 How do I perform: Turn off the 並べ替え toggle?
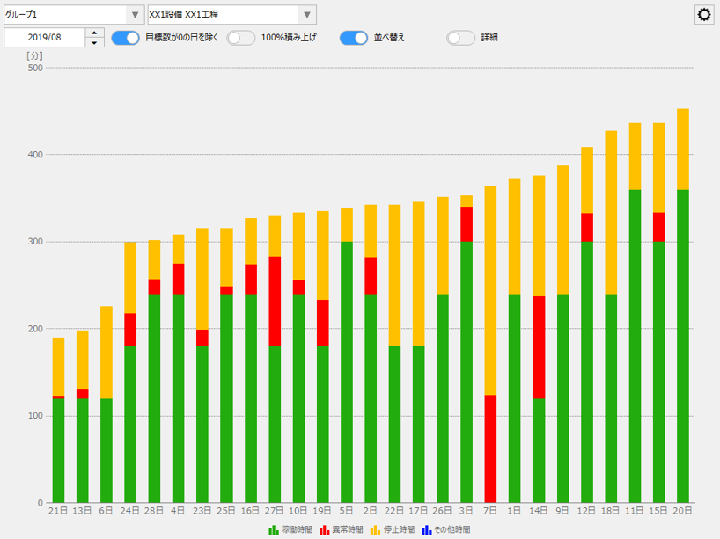coord(353,39)
